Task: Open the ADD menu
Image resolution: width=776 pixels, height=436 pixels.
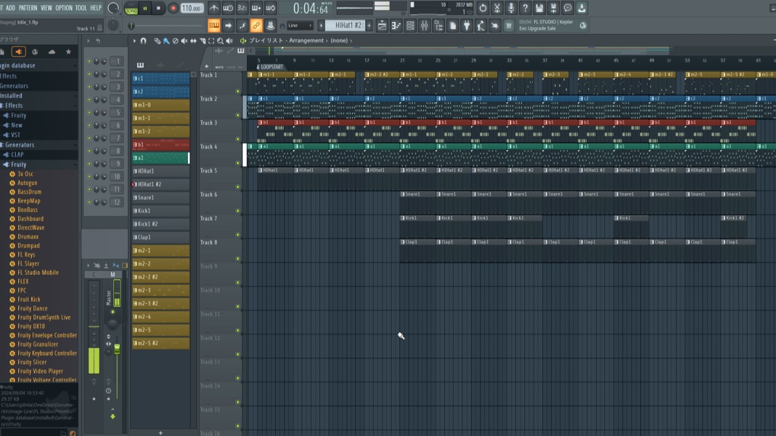Action: pos(10,8)
